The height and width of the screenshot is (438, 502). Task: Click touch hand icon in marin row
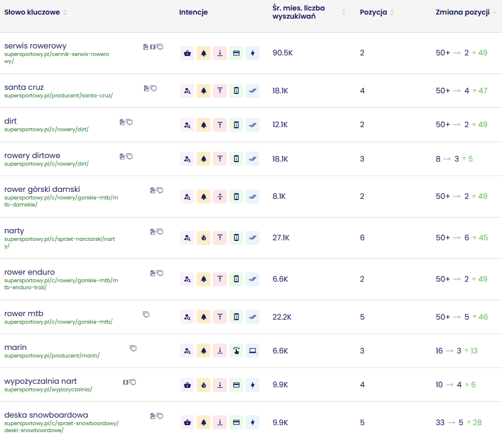click(236, 351)
